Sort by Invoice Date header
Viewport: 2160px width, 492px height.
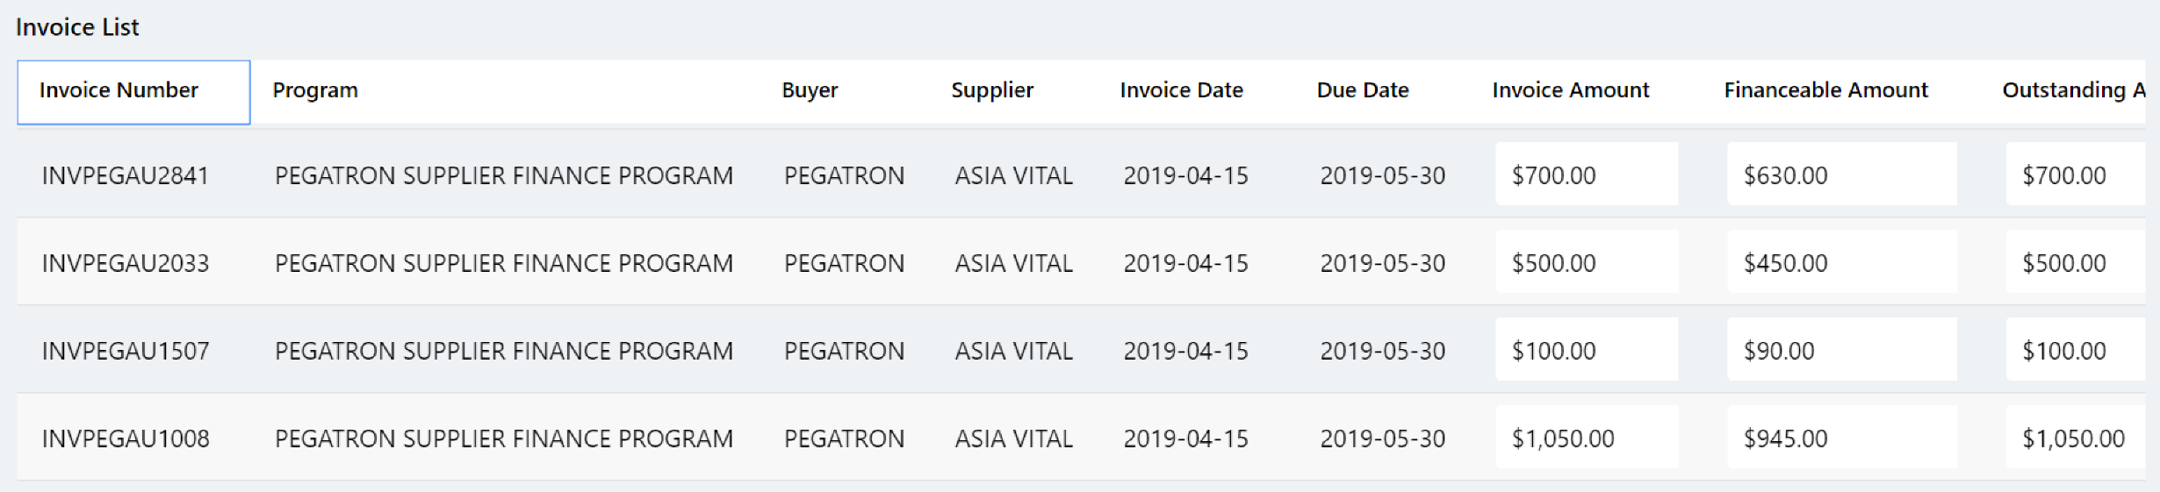[x=1181, y=90]
